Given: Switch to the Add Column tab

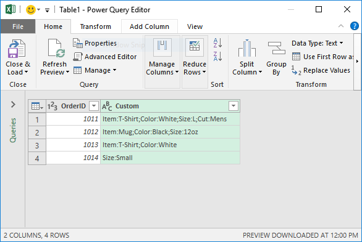Looking at the screenshot, I should [x=149, y=26].
